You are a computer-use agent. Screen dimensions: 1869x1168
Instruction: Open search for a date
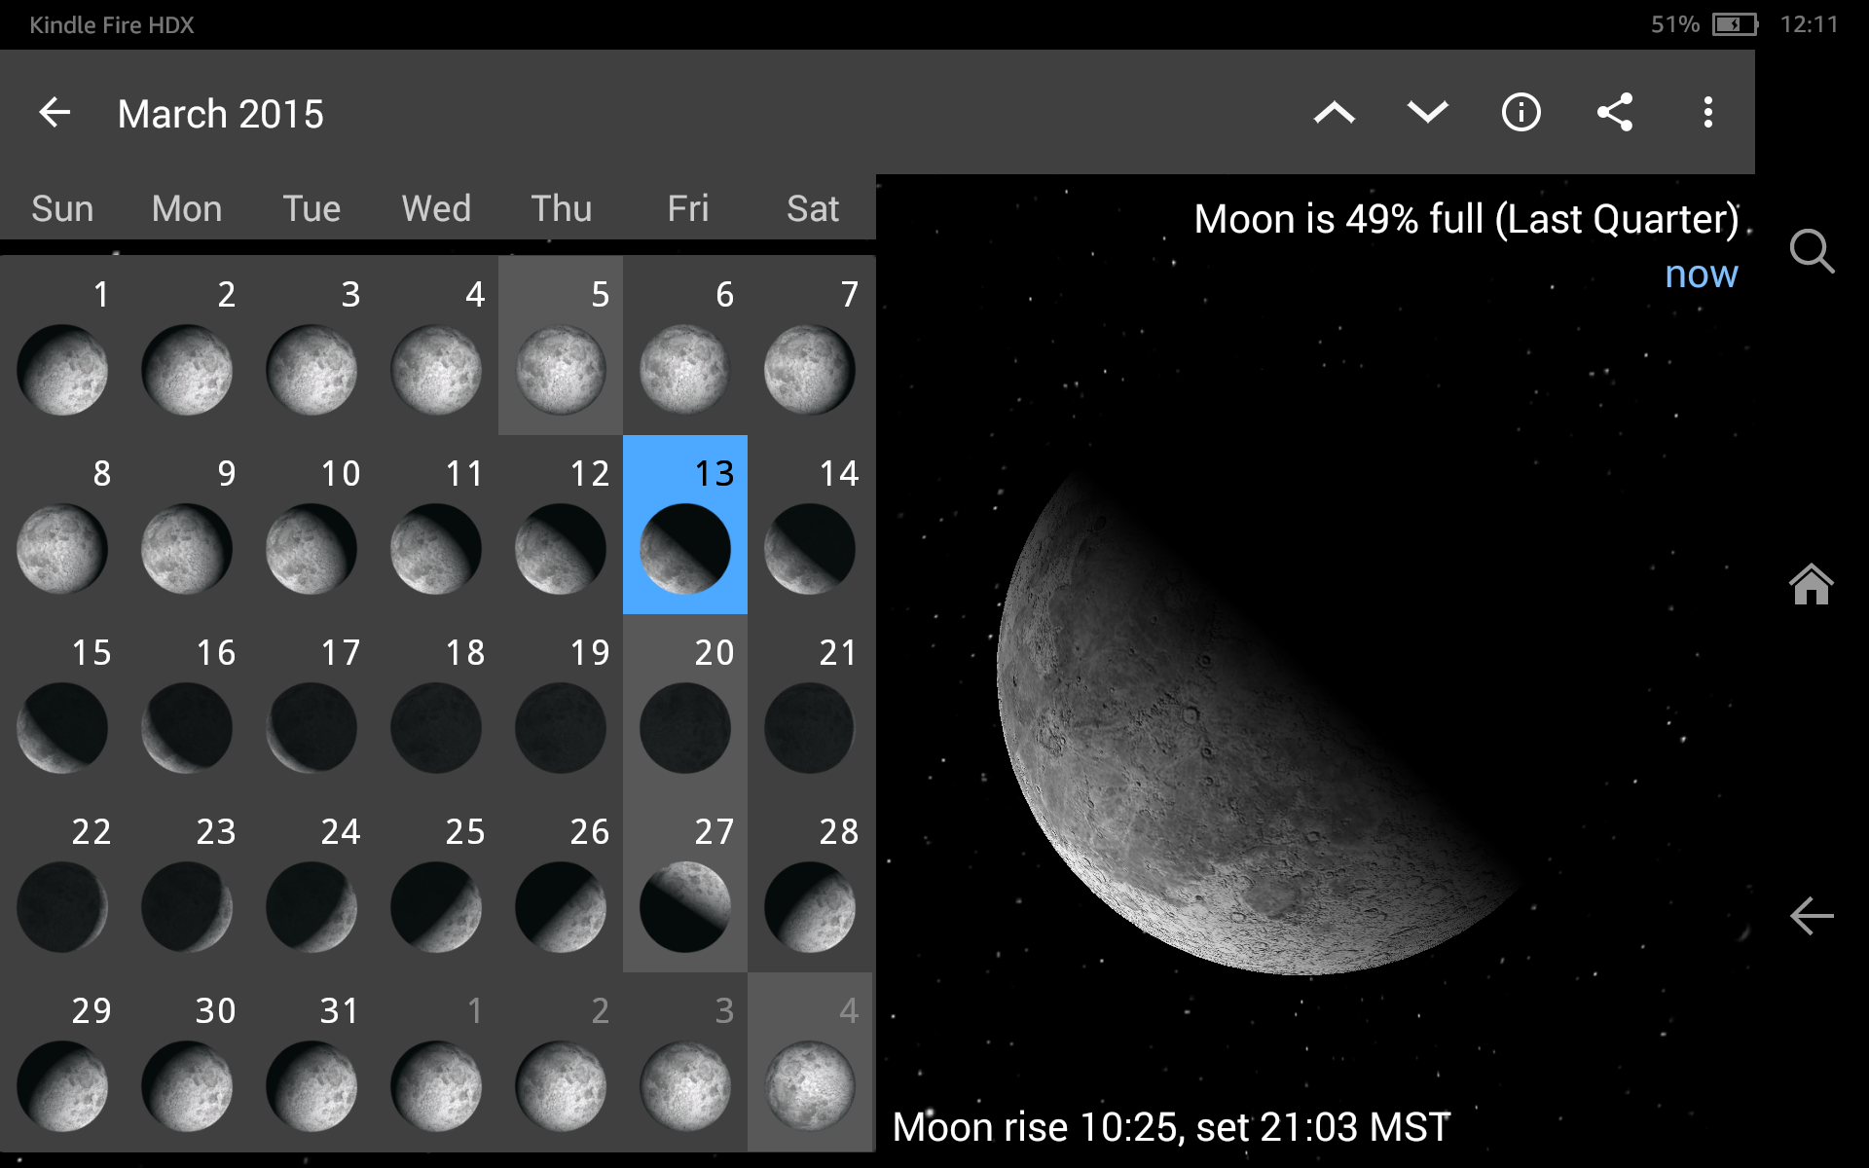(1812, 252)
